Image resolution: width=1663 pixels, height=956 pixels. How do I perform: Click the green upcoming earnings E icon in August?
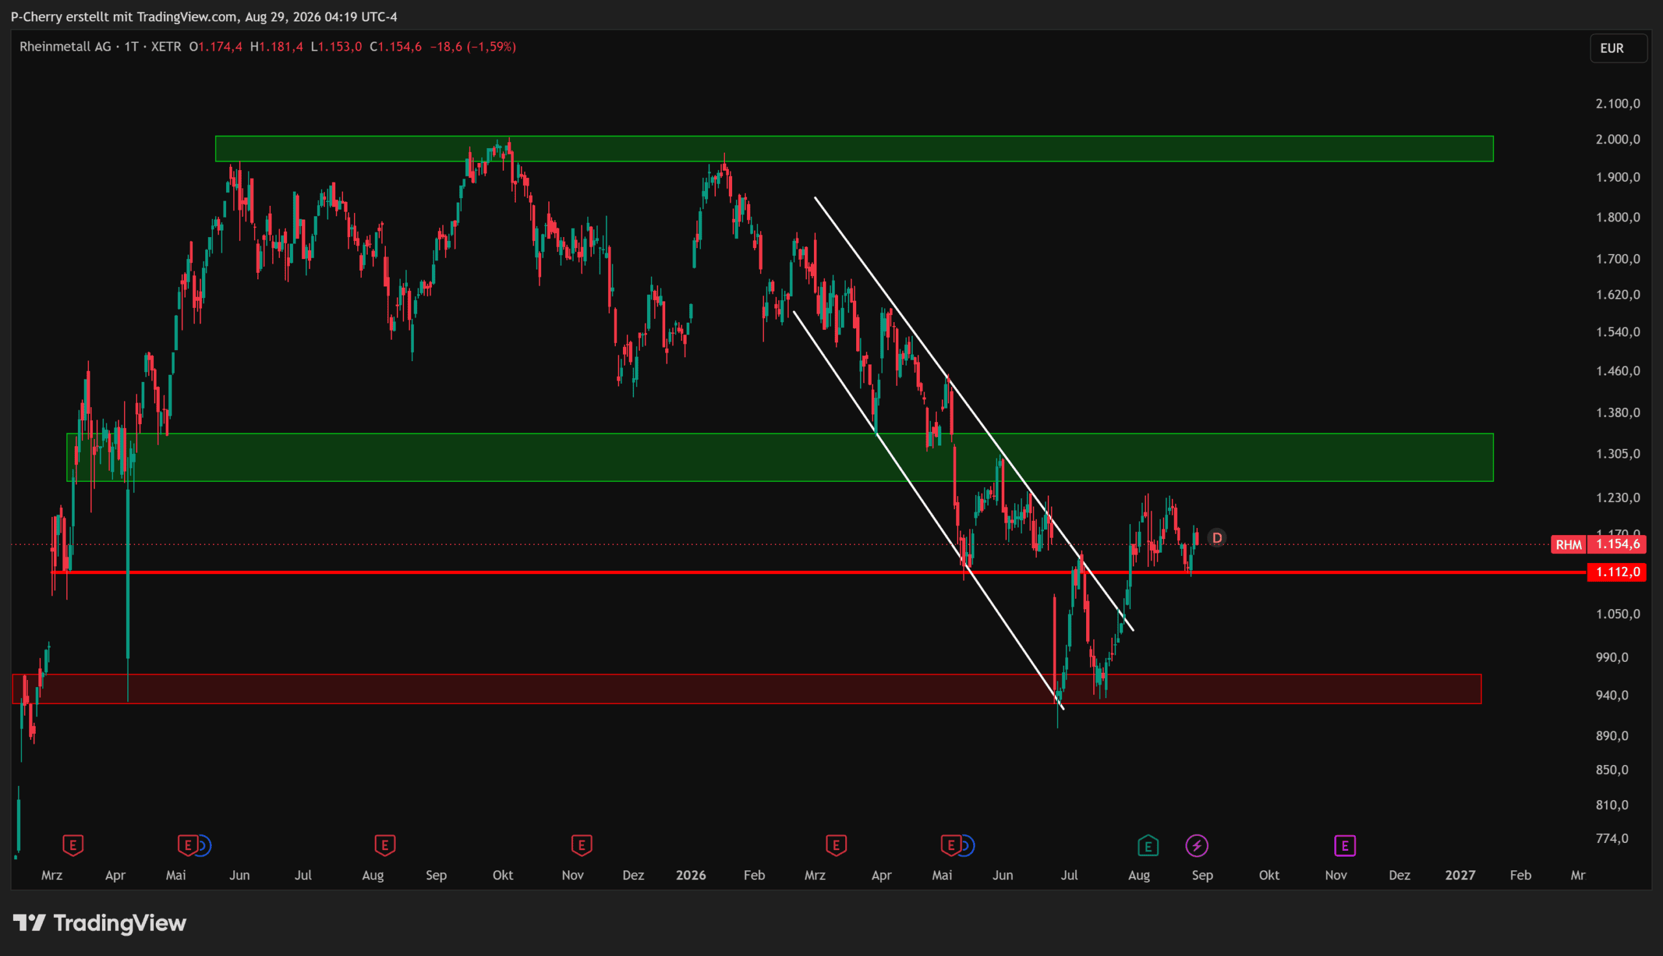(x=1149, y=846)
